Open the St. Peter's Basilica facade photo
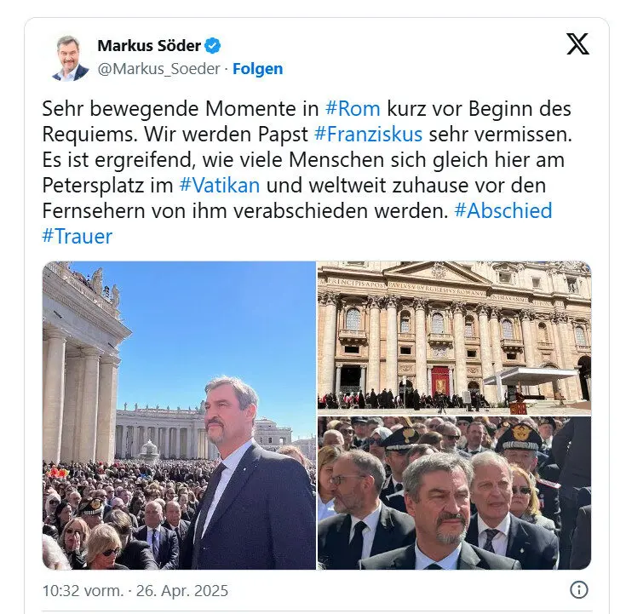The image size is (626, 614). (x=454, y=338)
